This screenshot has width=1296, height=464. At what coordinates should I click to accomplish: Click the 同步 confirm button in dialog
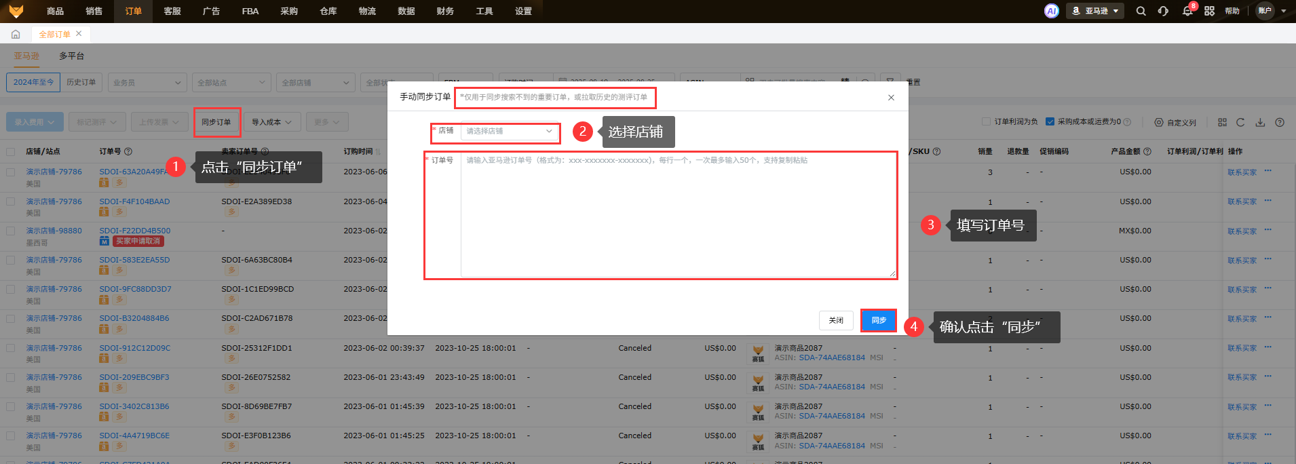pos(879,320)
